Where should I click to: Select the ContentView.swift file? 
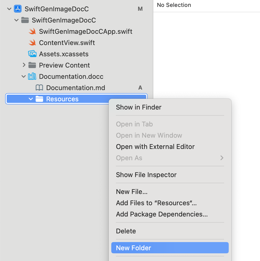coord(67,43)
